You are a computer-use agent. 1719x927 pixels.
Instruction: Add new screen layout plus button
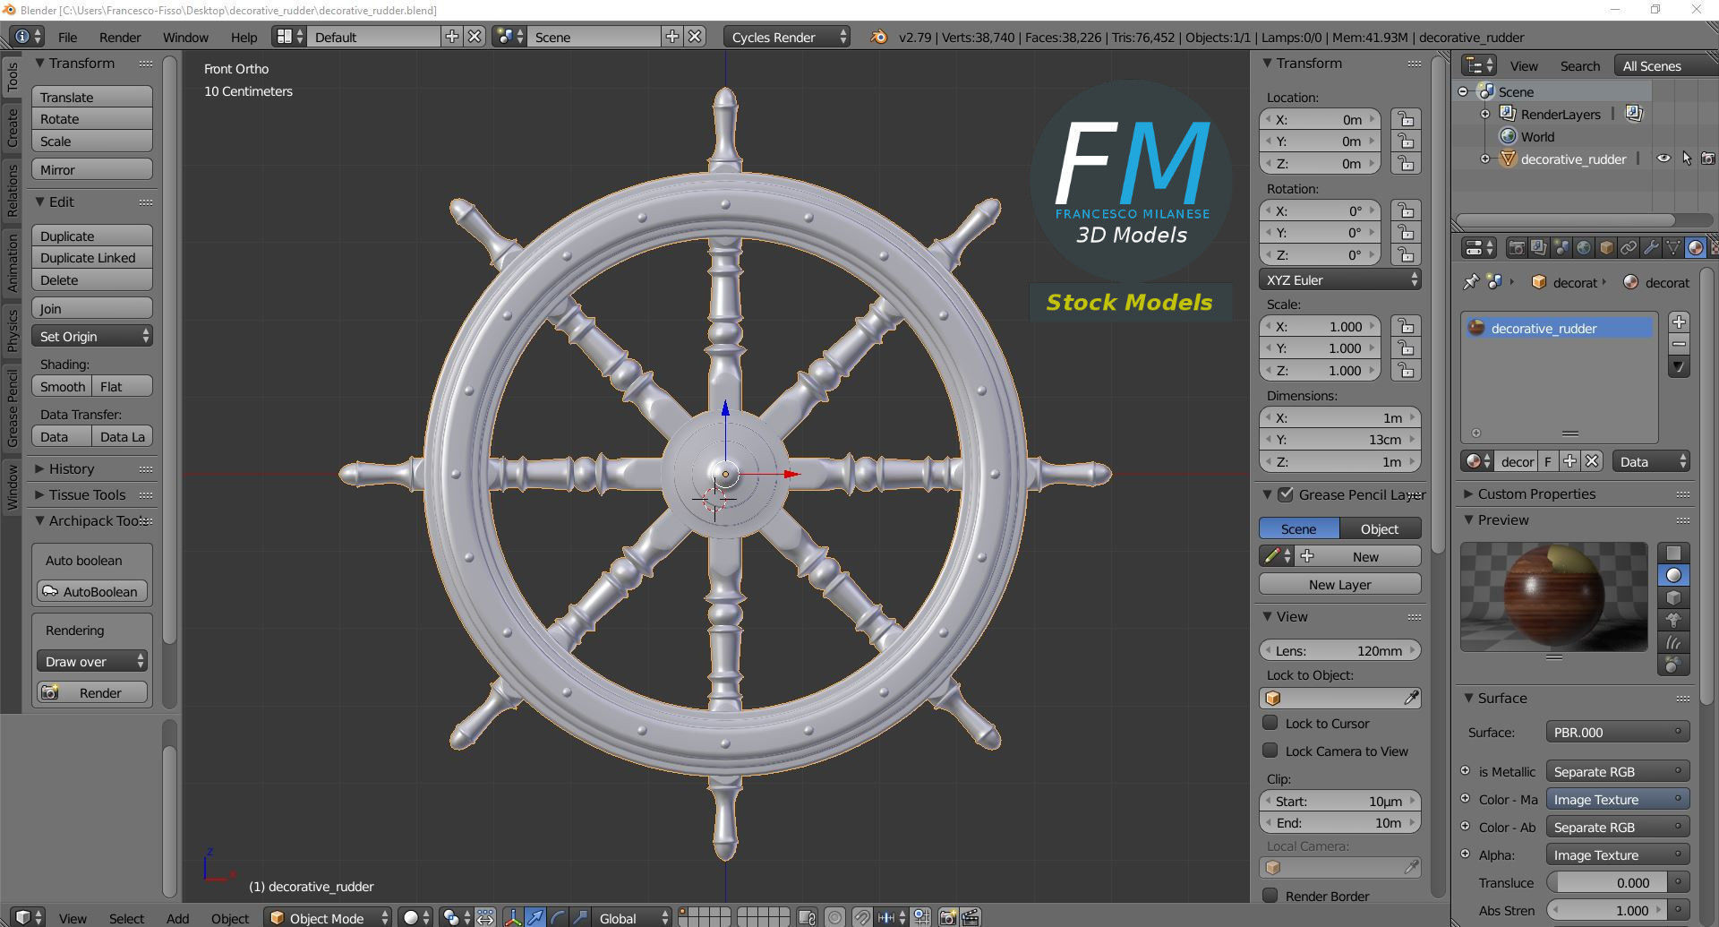[452, 37]
